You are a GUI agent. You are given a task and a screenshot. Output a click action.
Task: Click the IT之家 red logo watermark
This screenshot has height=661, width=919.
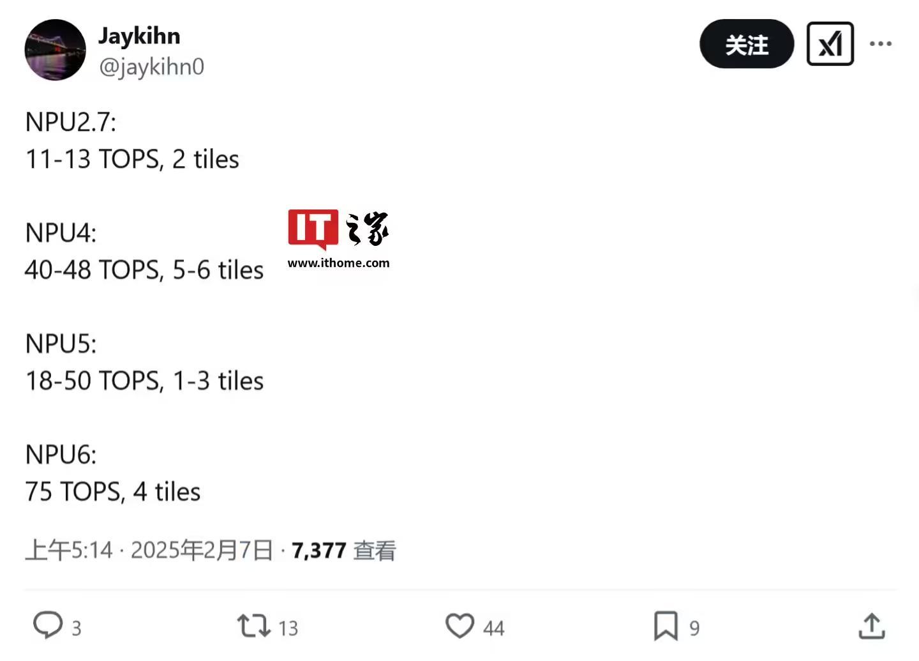(313, 229)
